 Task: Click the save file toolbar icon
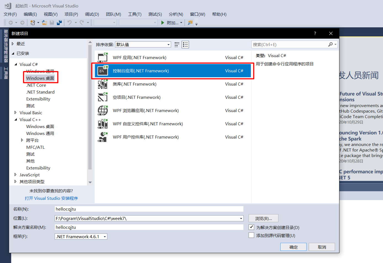click(52, 23)
